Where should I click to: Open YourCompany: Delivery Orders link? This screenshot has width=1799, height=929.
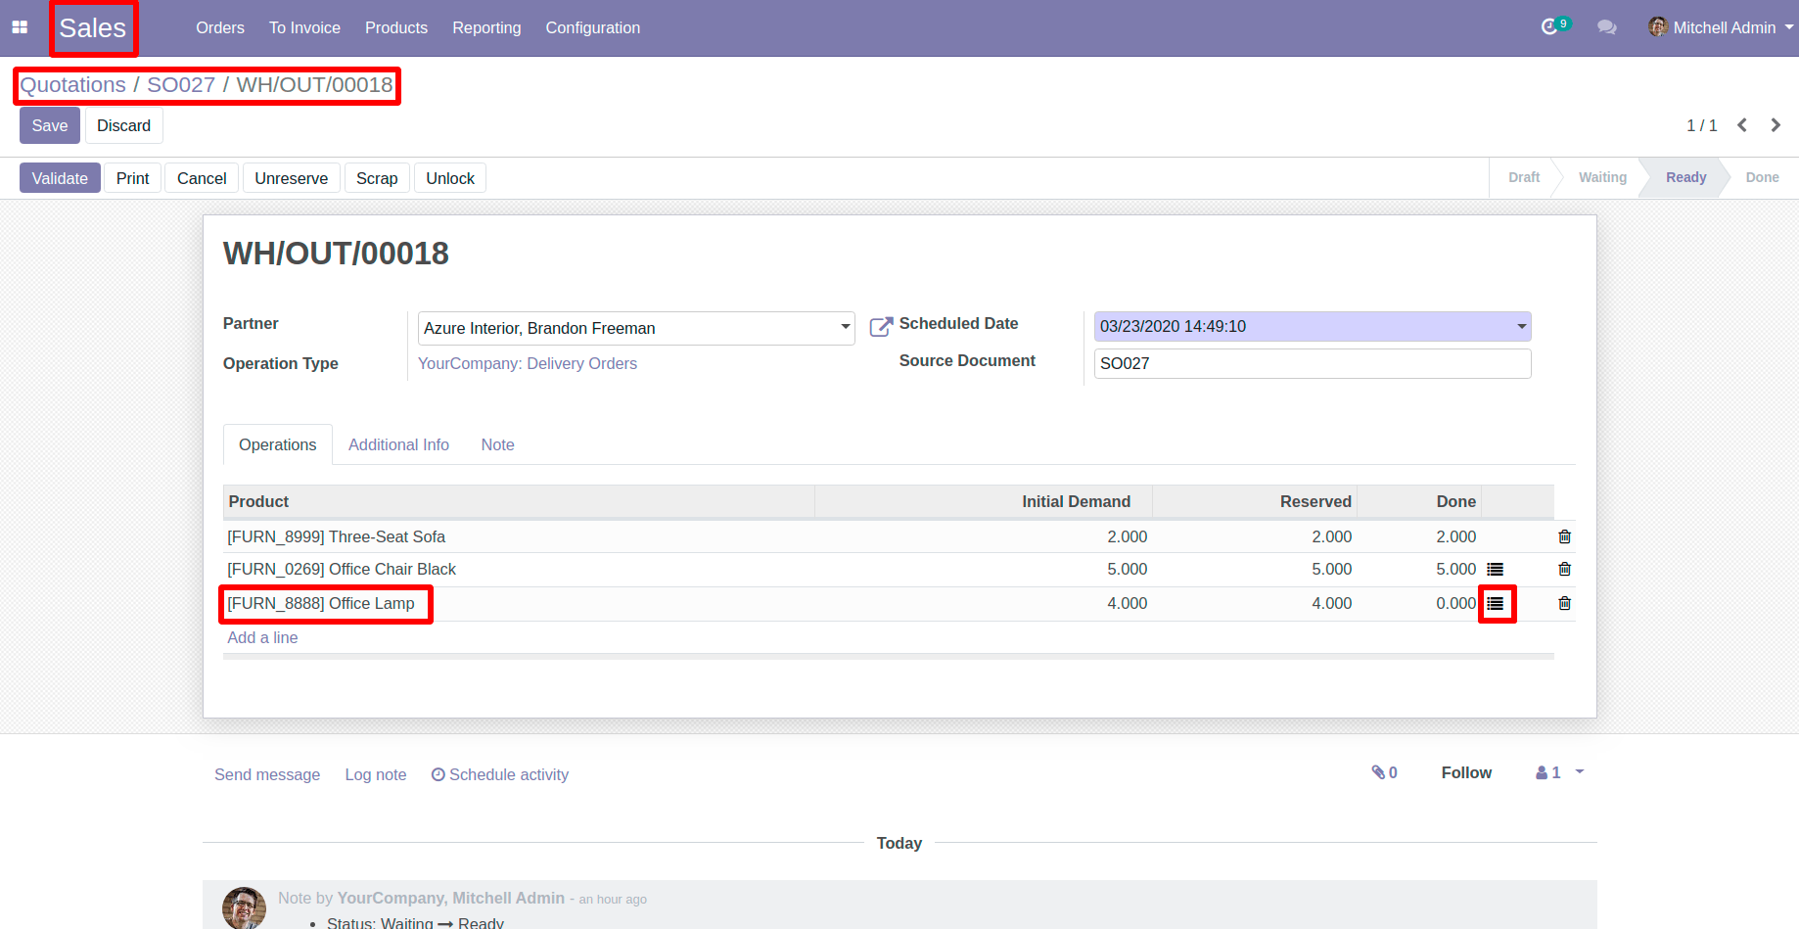528,363
